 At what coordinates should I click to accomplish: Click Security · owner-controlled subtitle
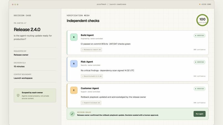(x=90, y=65)
